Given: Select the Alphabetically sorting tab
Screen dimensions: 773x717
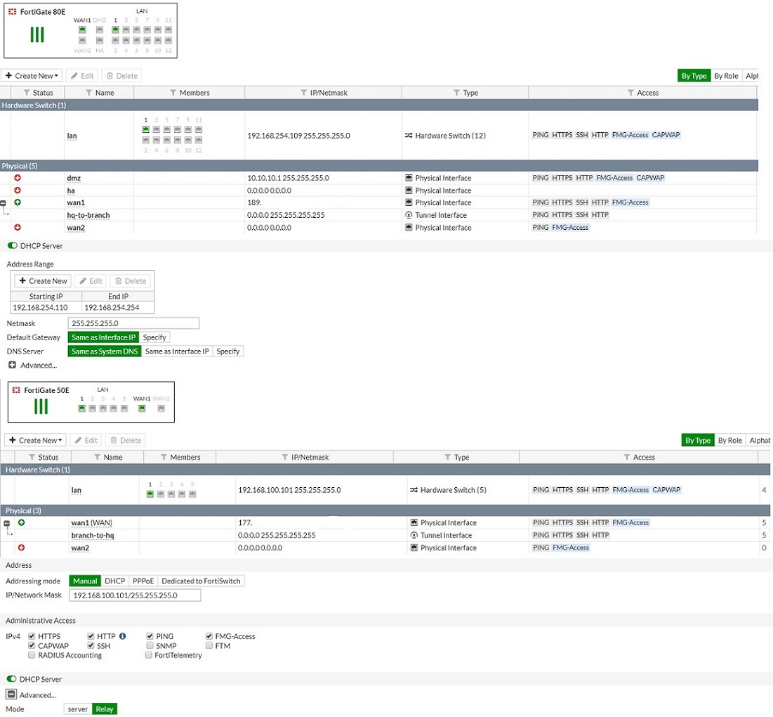Looking at the screenshot, I should click(760, 440).
